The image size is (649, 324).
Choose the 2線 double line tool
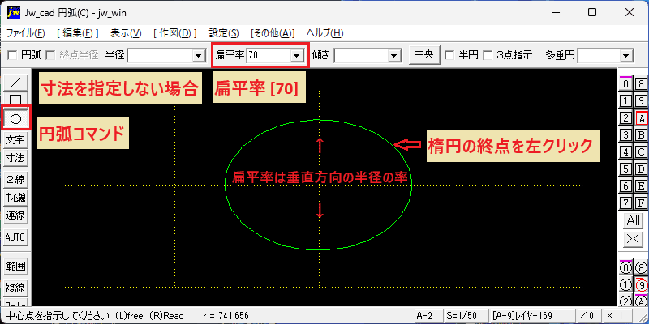[15, 179]
